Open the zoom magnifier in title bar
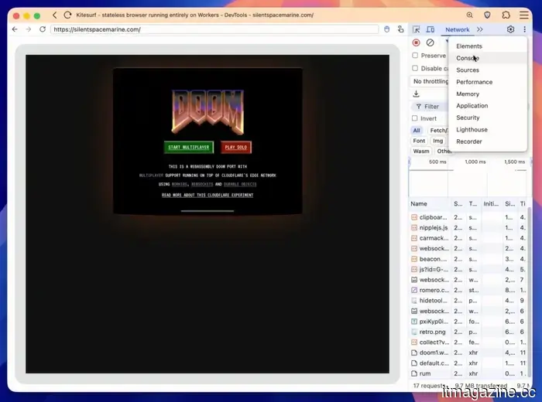This screenshot has height=402, width=542. pos(469,15)
